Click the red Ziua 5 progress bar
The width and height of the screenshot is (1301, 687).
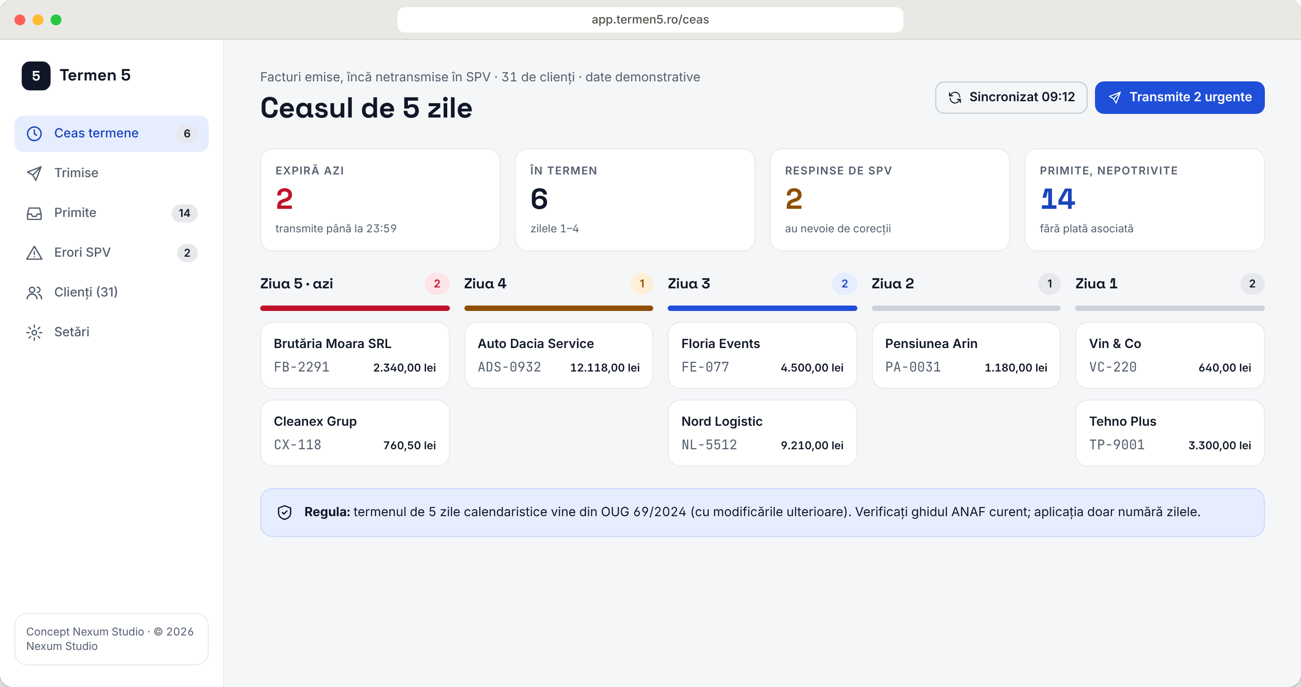click(355, 308)
